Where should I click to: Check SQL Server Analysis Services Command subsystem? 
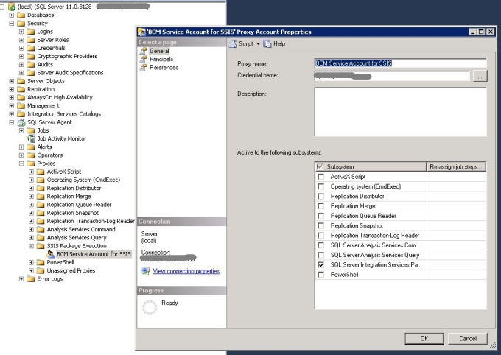pyautogui.click(x=320, y=245)
